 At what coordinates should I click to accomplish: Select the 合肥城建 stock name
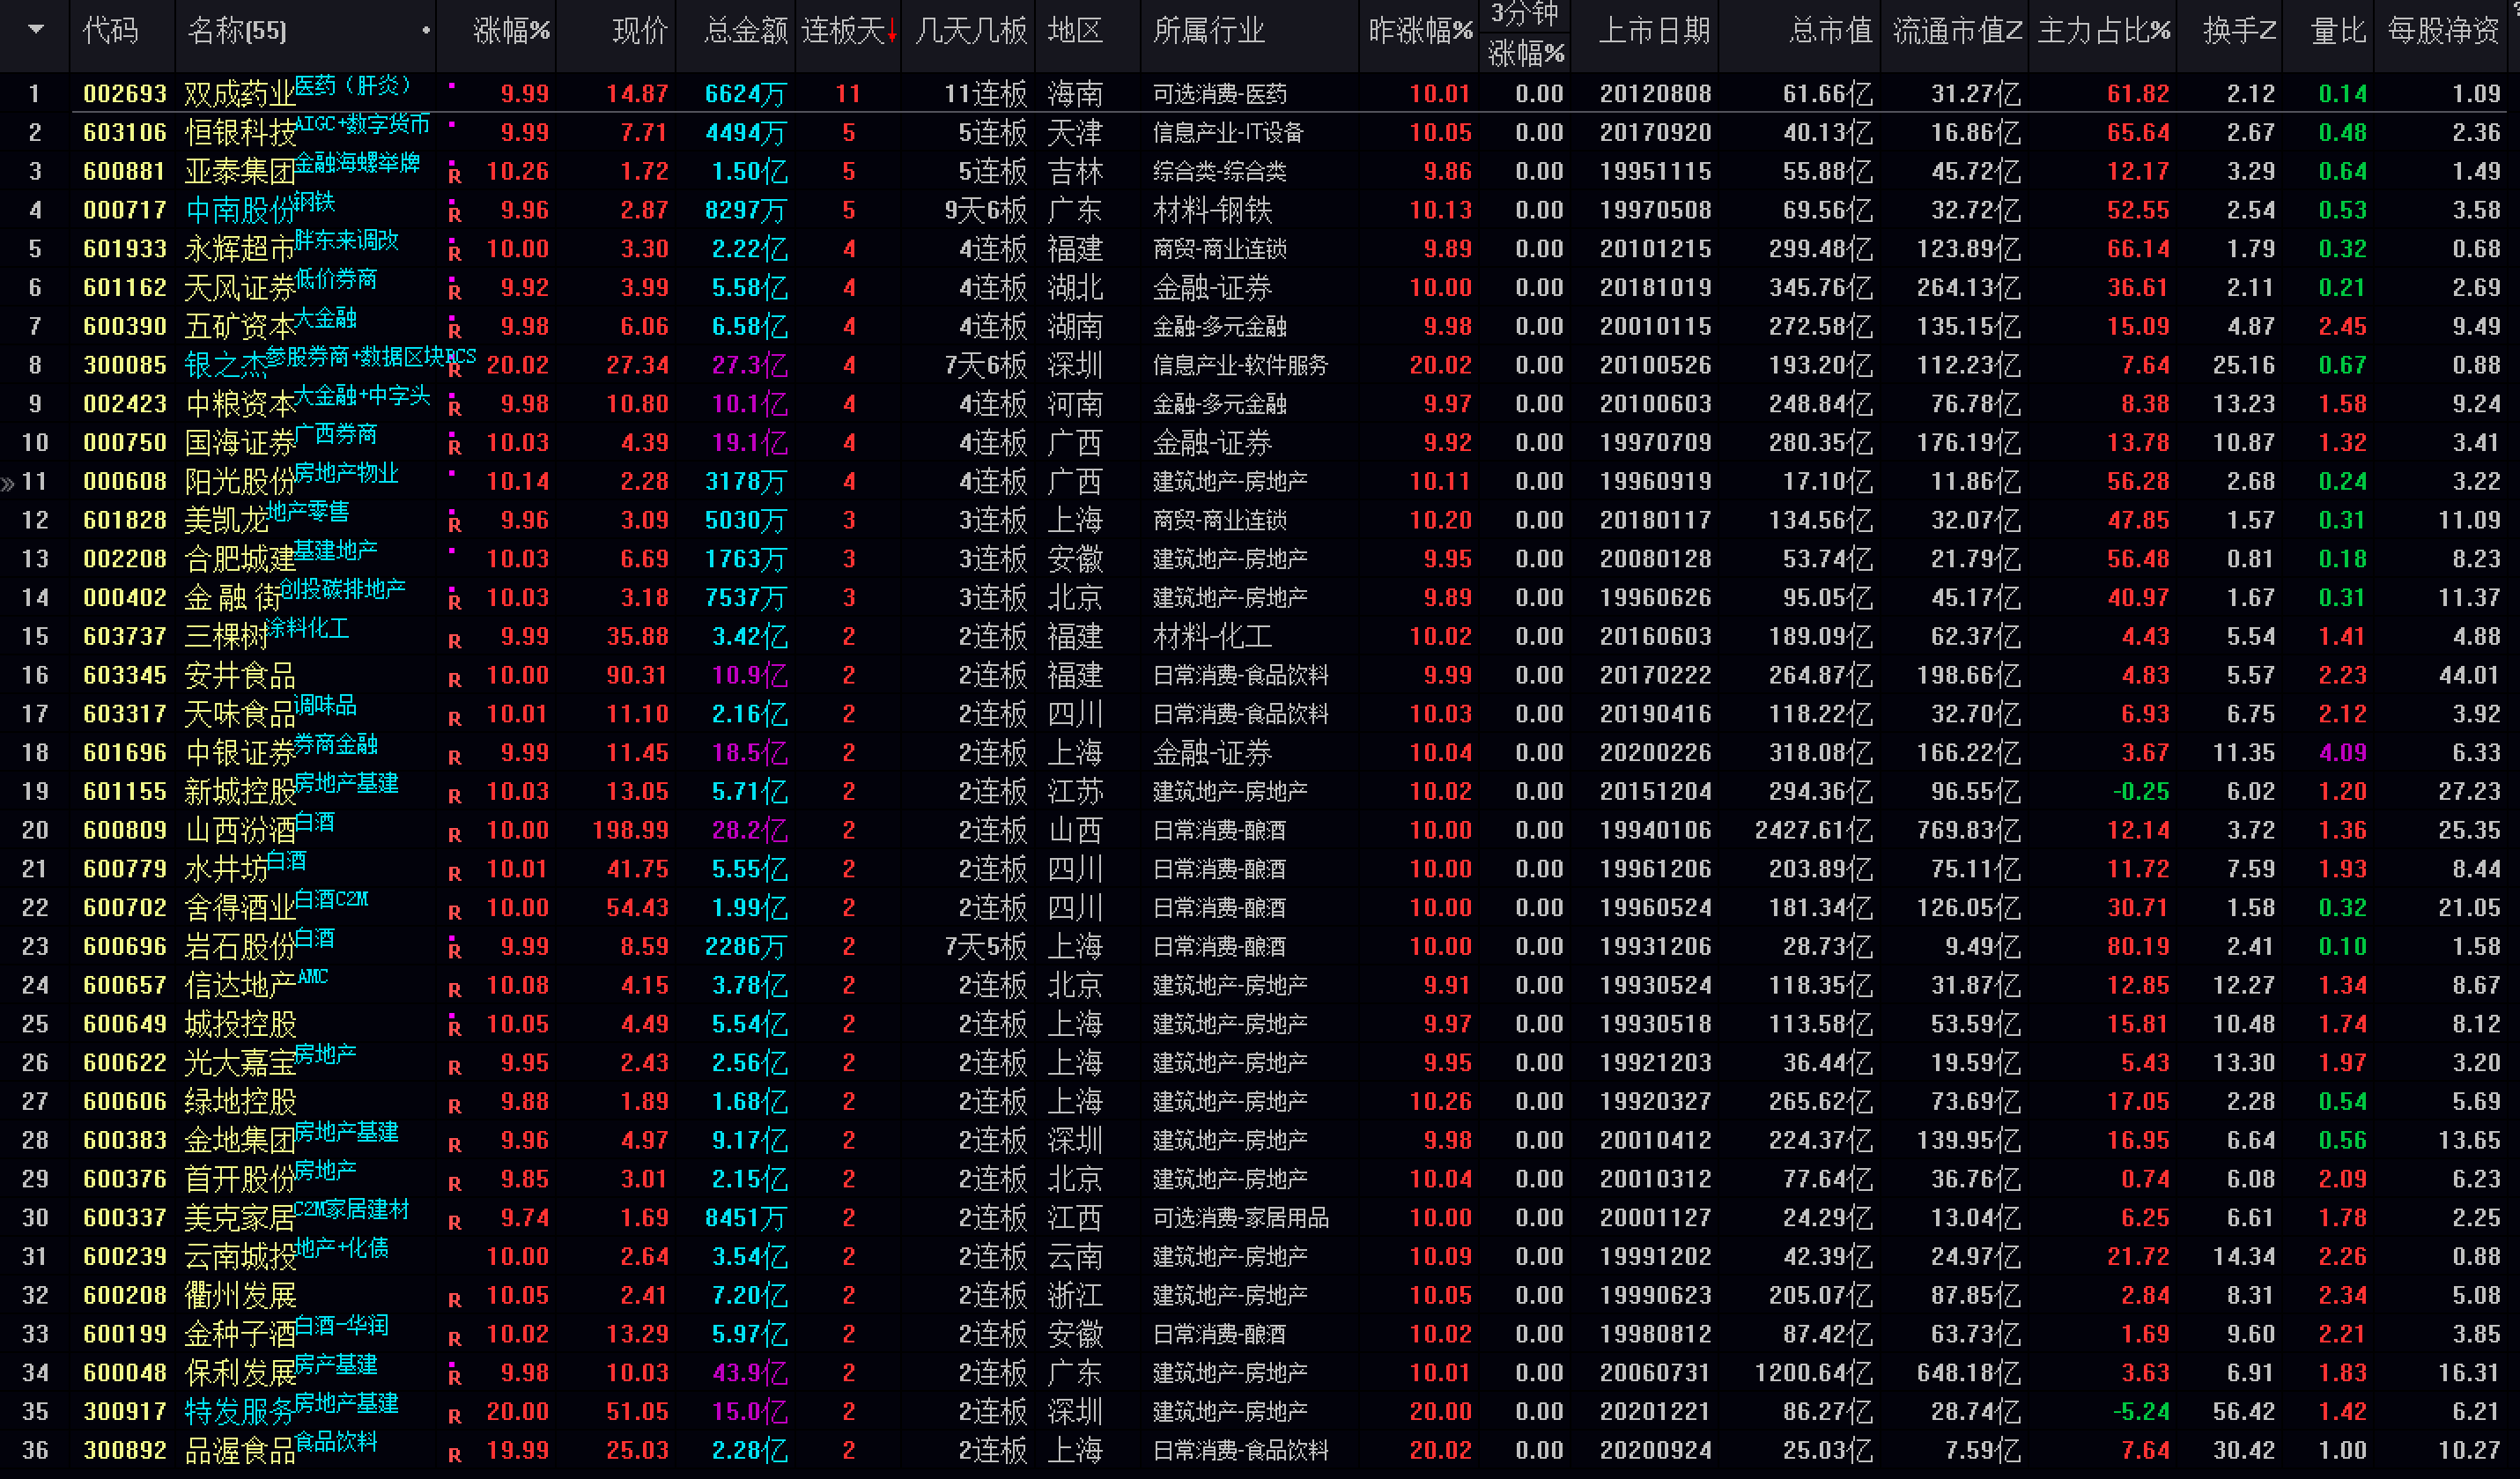click(240, 560)
